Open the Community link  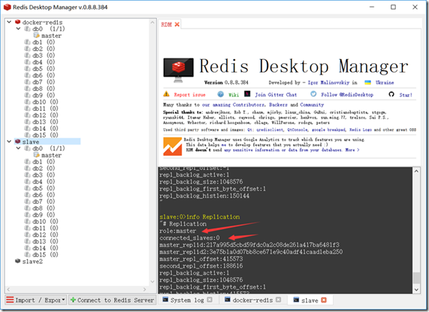coord(312,105)
